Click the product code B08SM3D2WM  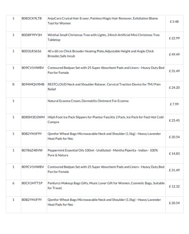pyautogui.click(x=33, y=117)
